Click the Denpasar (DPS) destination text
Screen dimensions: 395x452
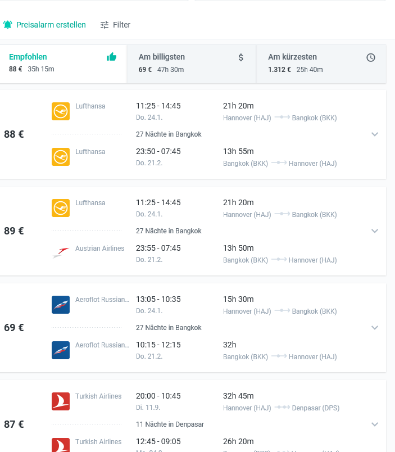pos(315,408)
